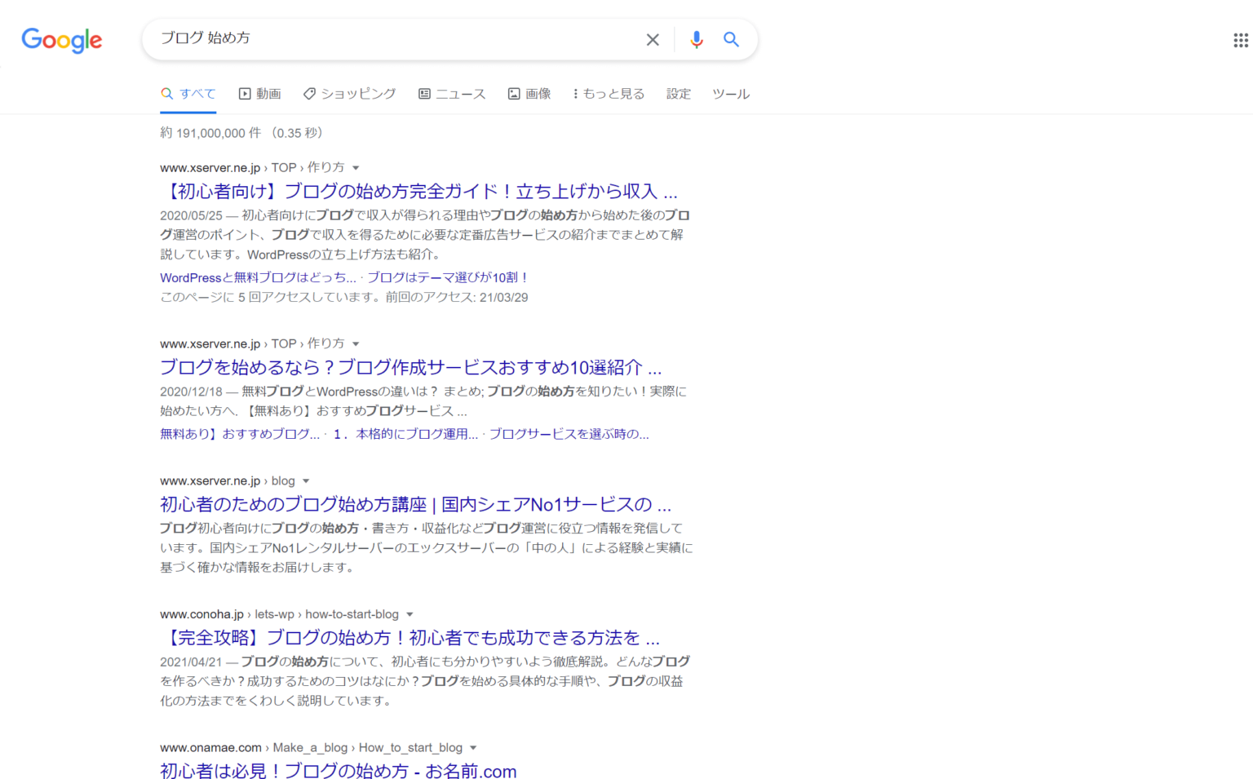1253x779 pixels.
Task: Select the すべて tab
Action: tap(188, 94)
